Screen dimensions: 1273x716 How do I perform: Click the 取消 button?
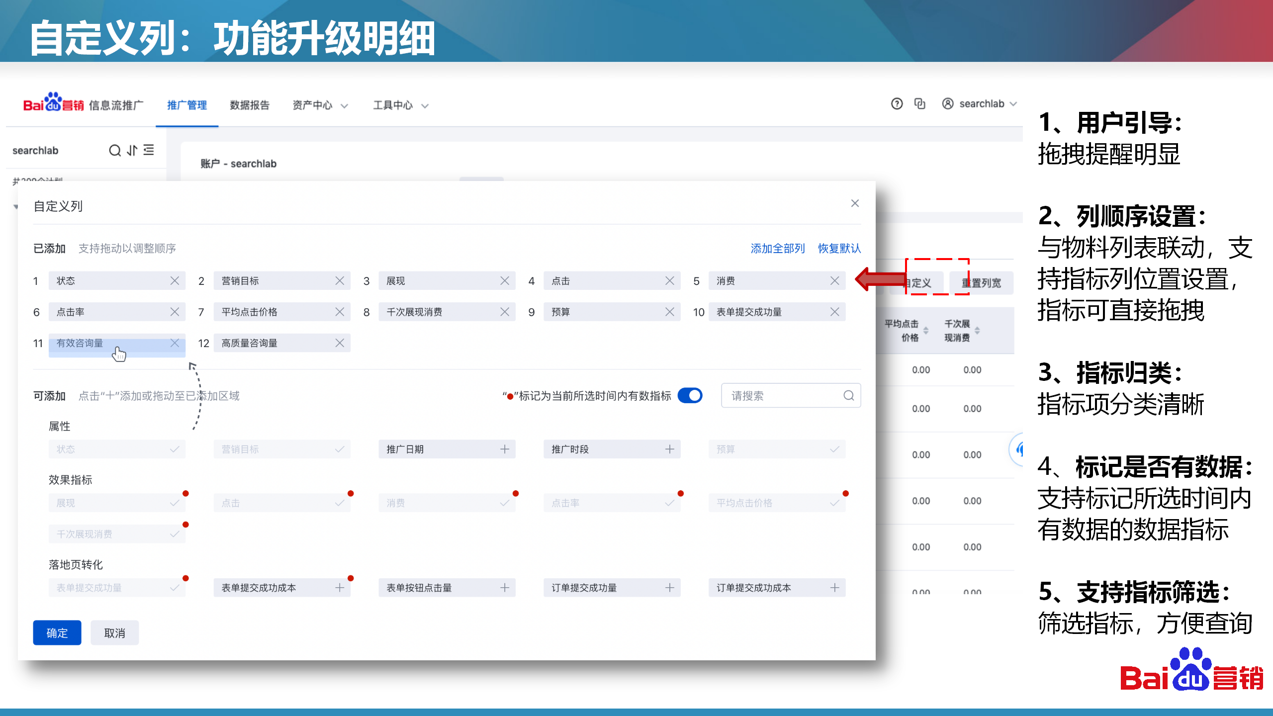[x=114, y=633]
